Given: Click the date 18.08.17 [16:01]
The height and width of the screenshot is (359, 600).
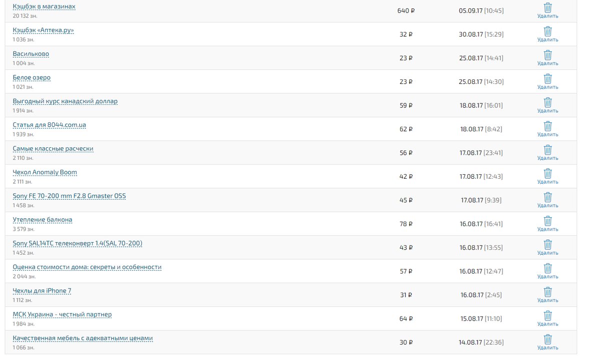Looking at the screenshot, I should click(x=481, y=105).
